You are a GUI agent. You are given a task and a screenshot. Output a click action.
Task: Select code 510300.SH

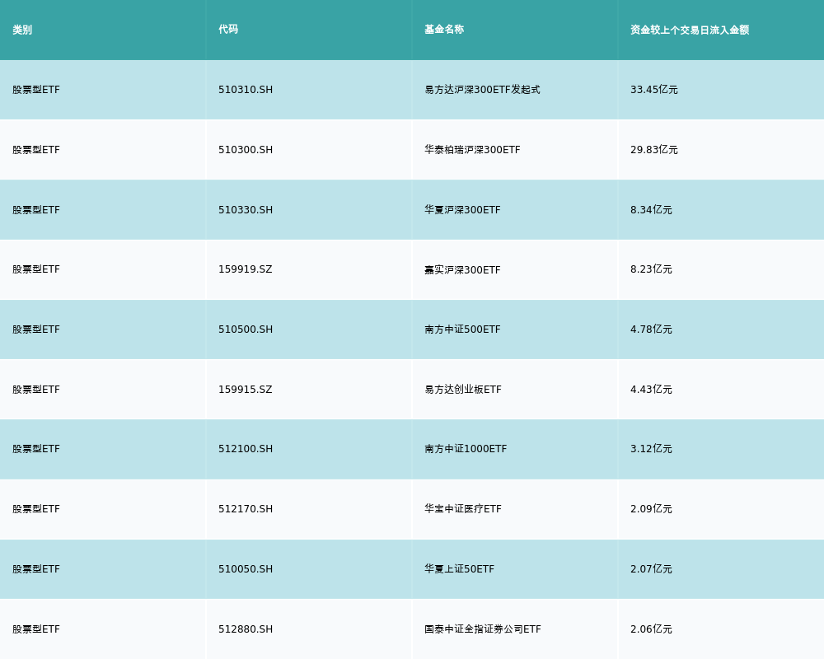tap(246, 150)
